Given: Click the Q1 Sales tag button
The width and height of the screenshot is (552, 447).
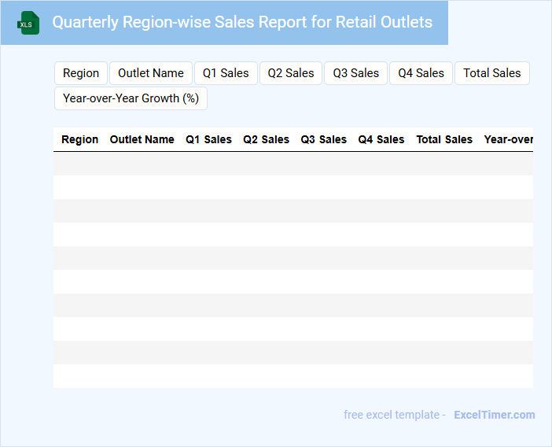Looking at the screenshot, I should click(226, 73).
